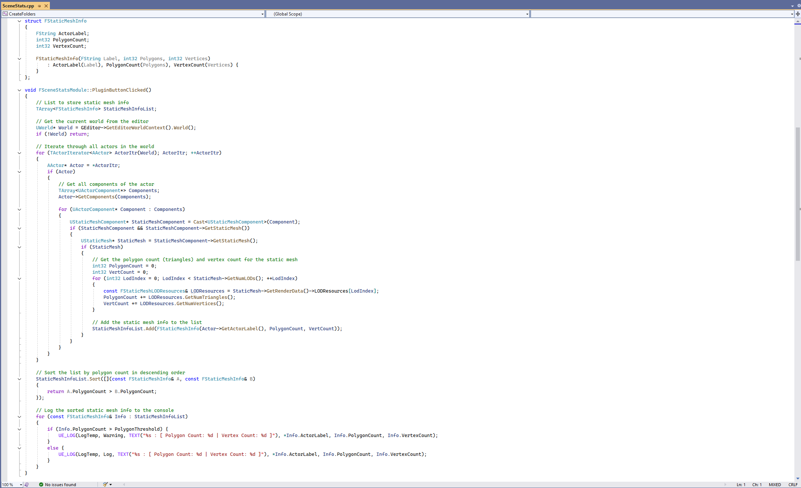Collapse the else block
This screenshot has width=801, height=488.
20,448
